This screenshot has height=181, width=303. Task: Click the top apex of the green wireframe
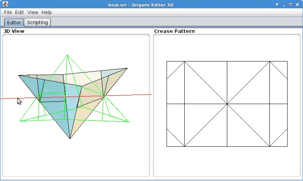(67, 55)
